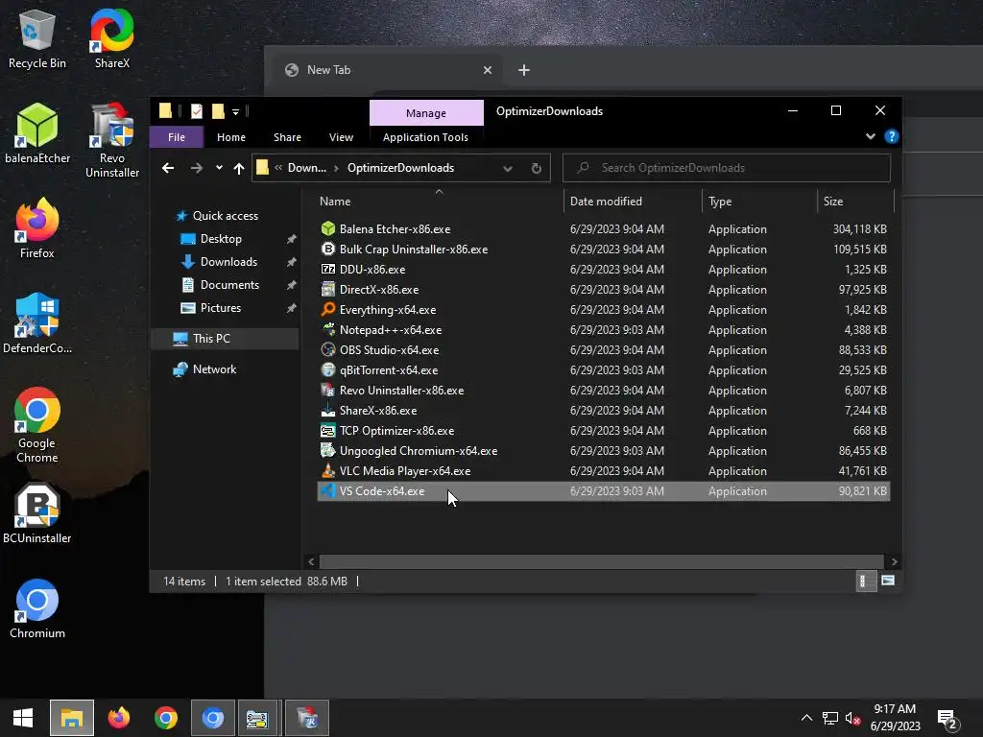Click the Windows Start button

point(23,718)
